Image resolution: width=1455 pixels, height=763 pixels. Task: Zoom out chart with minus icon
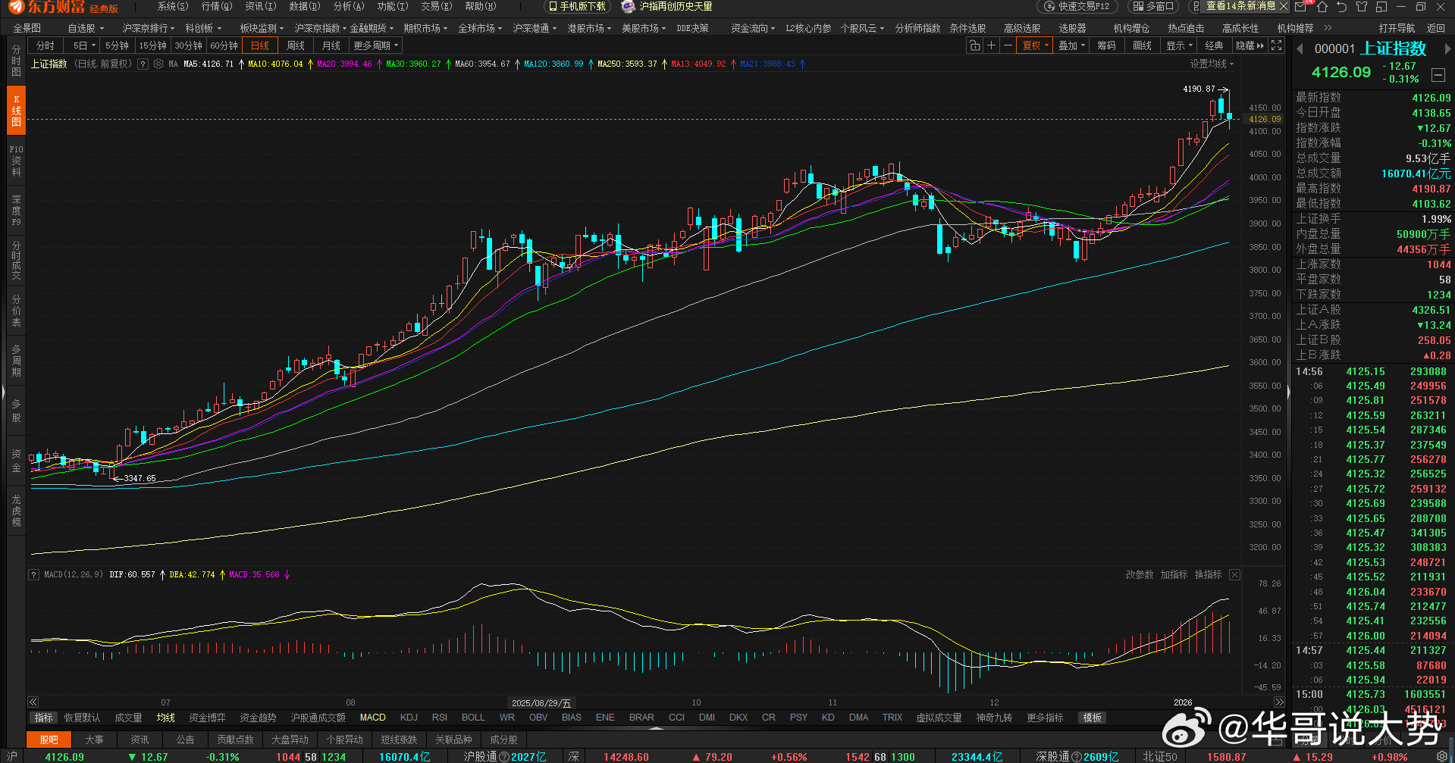1008,45
